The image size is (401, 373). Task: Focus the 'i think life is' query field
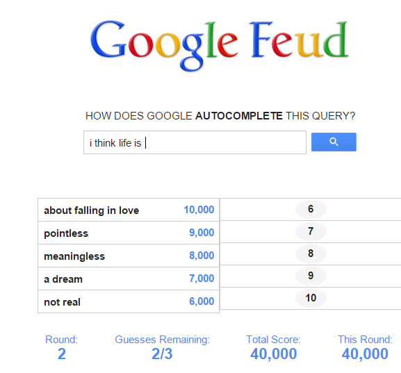[195, 142]
